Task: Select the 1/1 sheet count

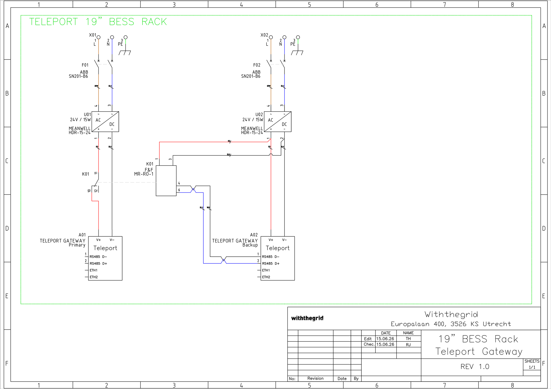Action: pos(532,367)
